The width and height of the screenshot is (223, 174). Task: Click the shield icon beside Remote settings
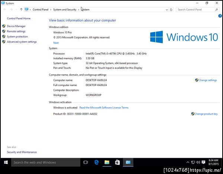pos(4,32)
